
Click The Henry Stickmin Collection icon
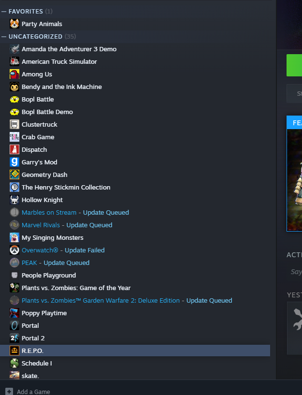click(14, 188)
